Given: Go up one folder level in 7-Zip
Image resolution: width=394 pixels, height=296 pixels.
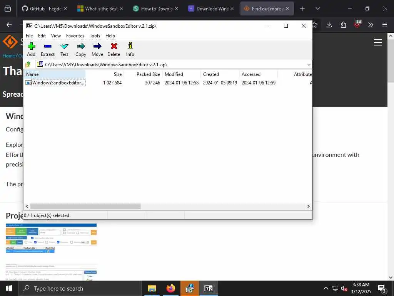Looking at the screenshot, I should coord(28,64).
